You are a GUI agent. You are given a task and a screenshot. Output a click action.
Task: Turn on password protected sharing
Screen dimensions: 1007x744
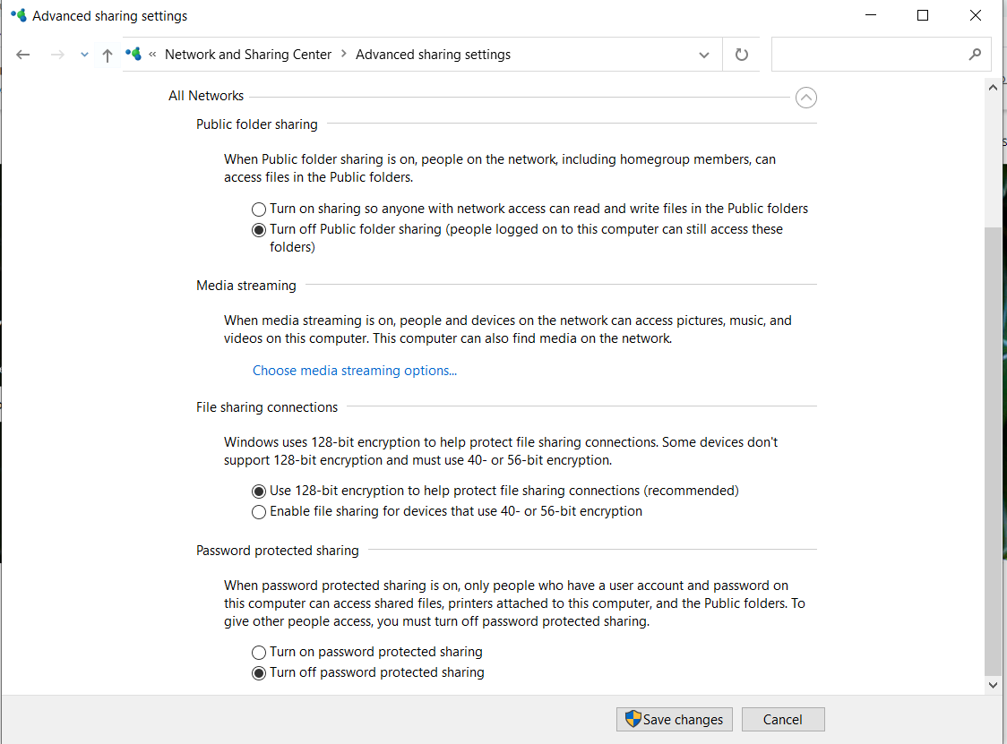click(367, 652)
